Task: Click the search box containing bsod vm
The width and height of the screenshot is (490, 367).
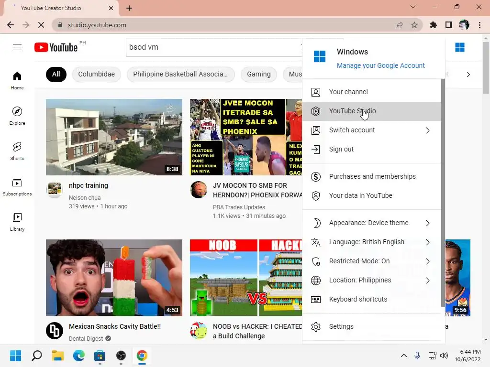Action: [214, 47]
